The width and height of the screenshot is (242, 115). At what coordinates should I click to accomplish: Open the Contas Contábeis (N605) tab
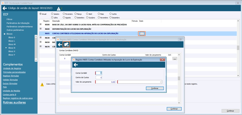coord(69,50)
